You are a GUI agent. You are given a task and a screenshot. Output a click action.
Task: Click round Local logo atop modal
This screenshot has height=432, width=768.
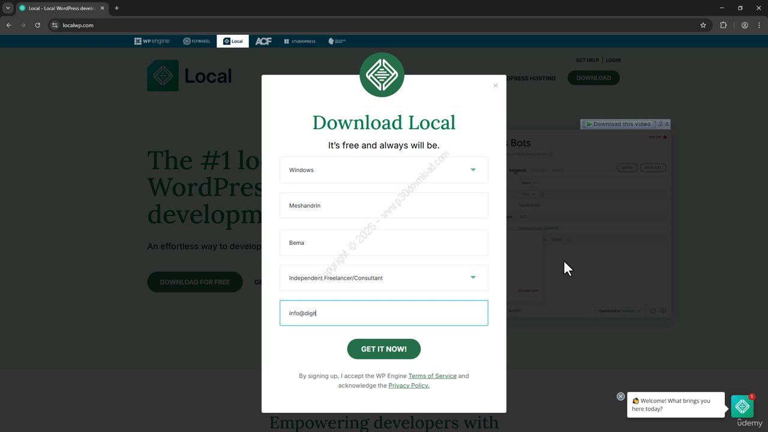click(382, 75)
